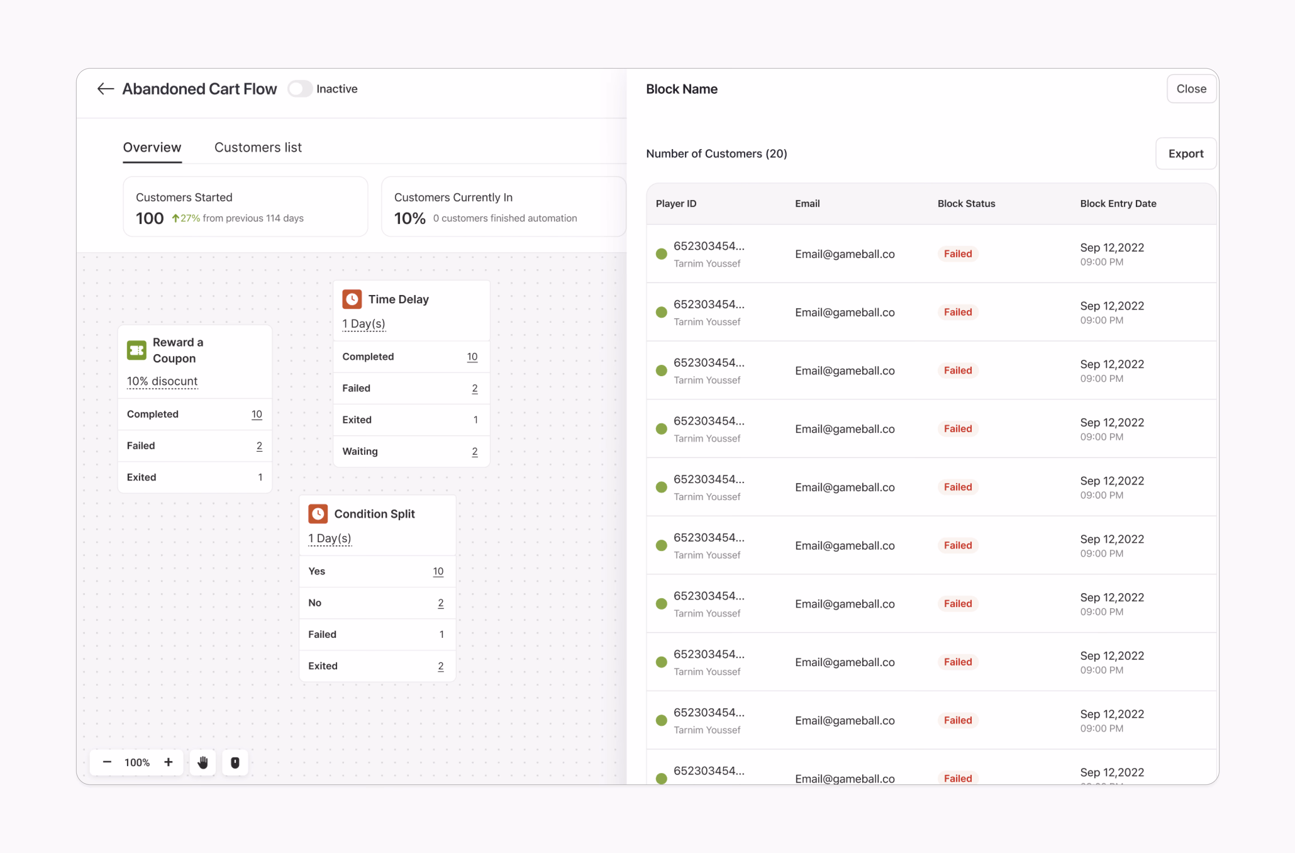Switch to the Overview tab
1295x853 pixels.
pyautogui.click(x=152, y=148)
